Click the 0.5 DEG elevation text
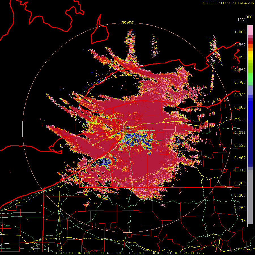This screenshot has width=255, height=255. (136, 253)
